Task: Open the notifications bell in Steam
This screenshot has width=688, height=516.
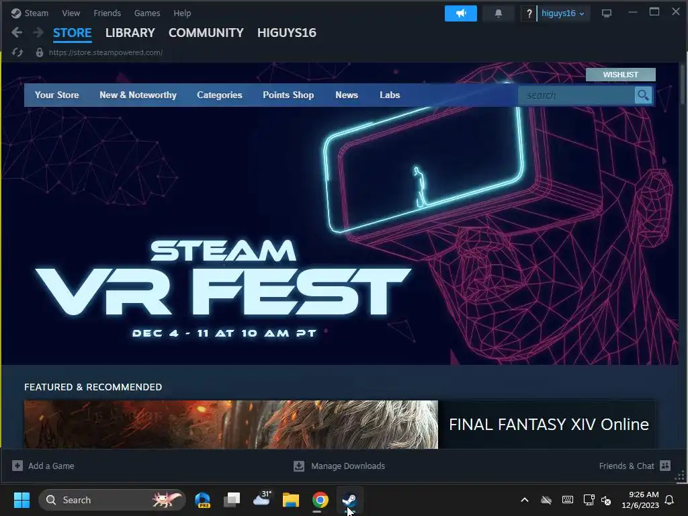Action: 499,13
